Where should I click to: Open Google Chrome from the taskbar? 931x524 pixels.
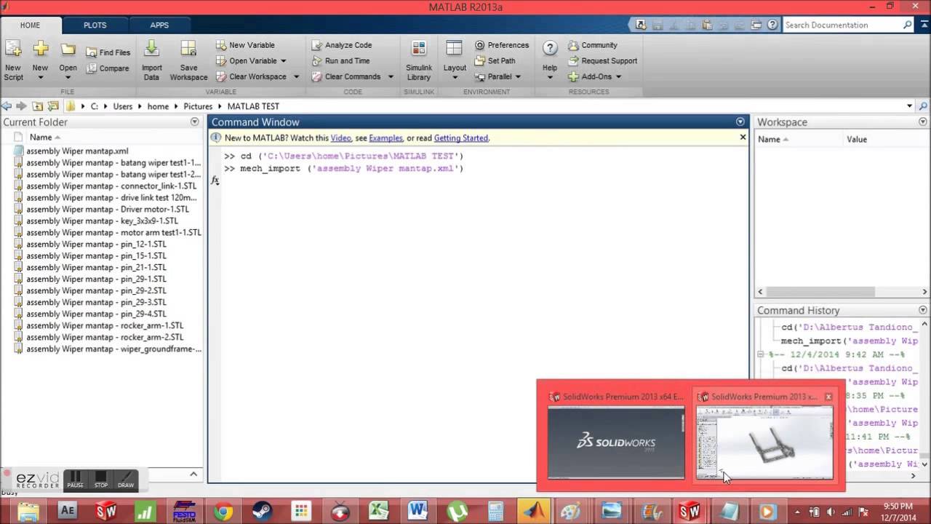[223, 511]
